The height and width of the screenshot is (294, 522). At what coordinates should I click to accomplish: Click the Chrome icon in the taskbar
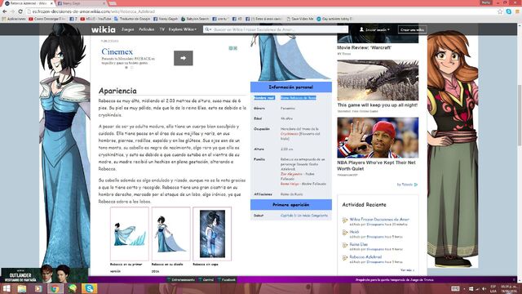55,288
